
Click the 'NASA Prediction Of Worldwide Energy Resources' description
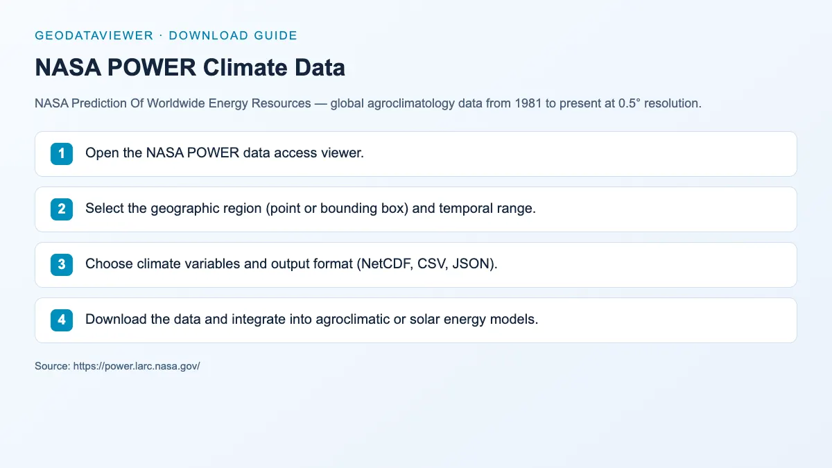(368, 104)
